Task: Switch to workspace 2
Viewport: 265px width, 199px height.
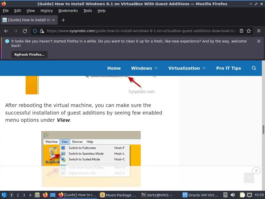Action: coord(18,195)
